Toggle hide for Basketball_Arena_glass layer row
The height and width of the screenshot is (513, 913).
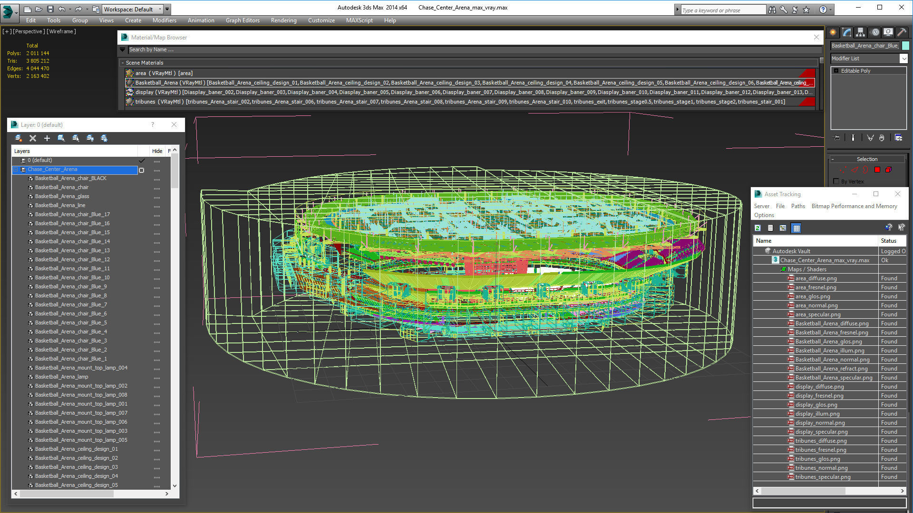pyautogui.click(x=156, y=197)
